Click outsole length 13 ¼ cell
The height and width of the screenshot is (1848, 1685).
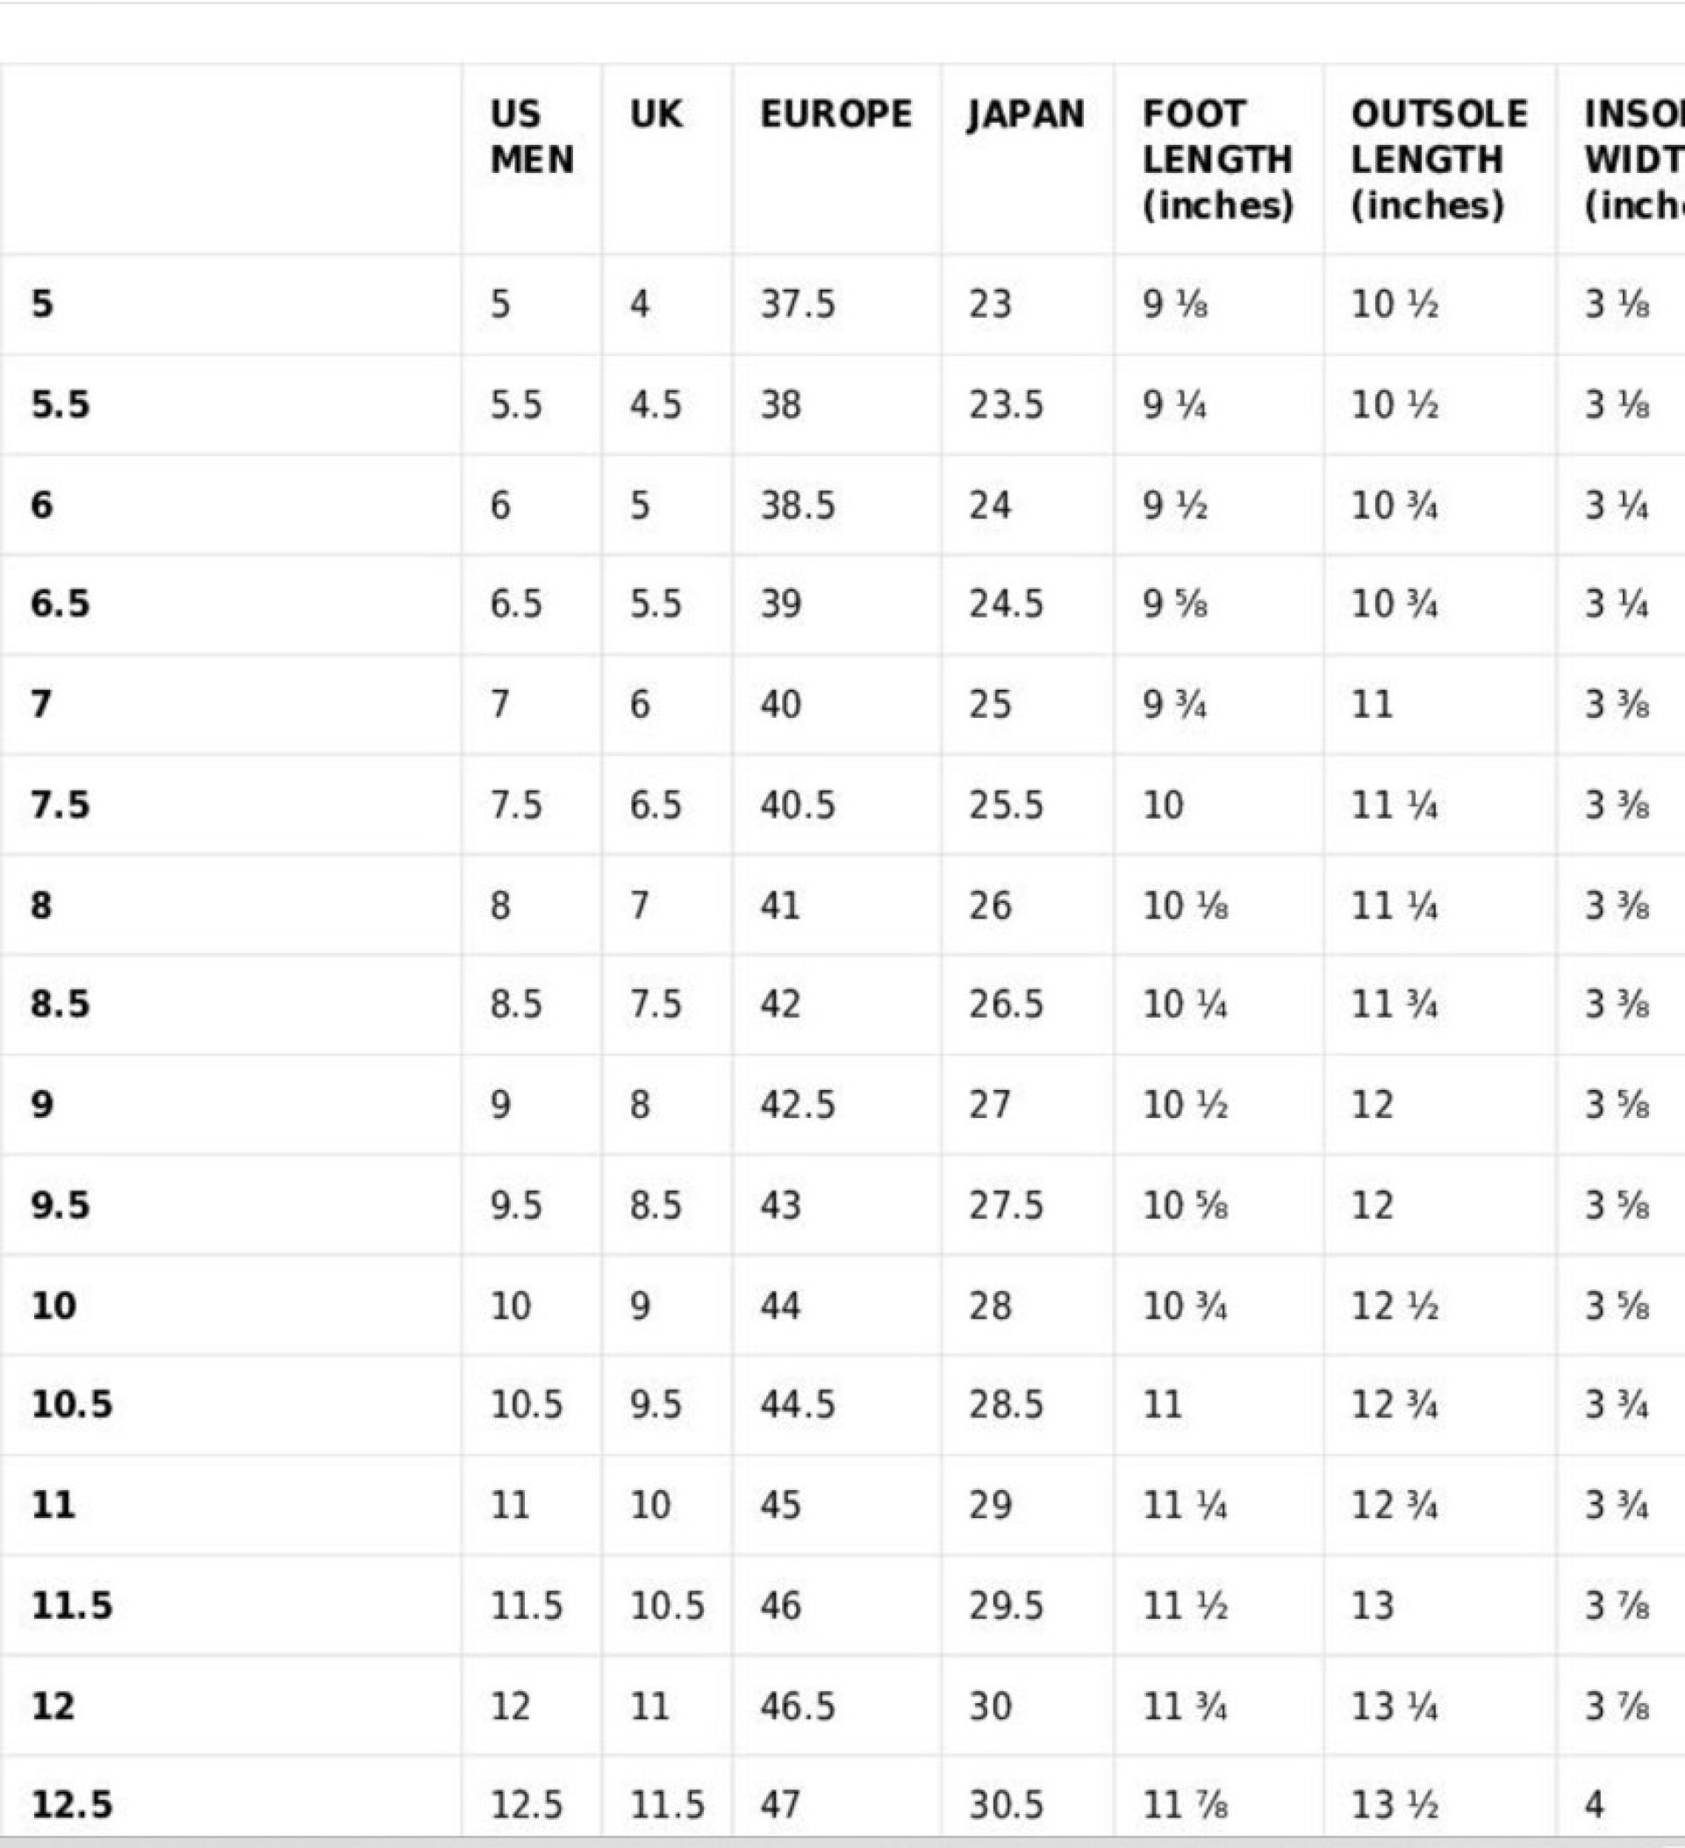click(x=1395, y=1705)
